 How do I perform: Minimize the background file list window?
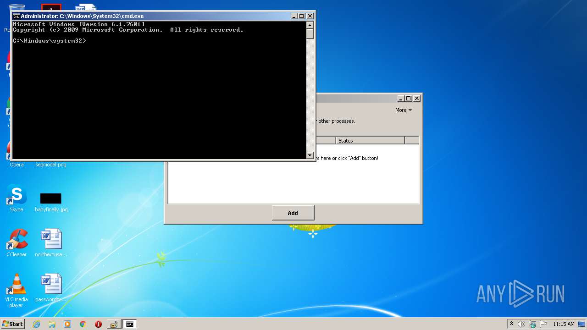[x=401, y=98]
